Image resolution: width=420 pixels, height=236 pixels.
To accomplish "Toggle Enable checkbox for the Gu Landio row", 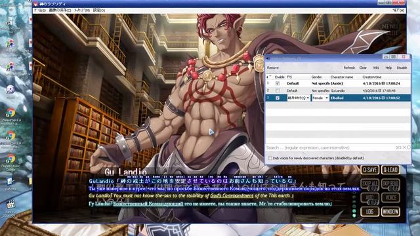I will click(278, 90).
